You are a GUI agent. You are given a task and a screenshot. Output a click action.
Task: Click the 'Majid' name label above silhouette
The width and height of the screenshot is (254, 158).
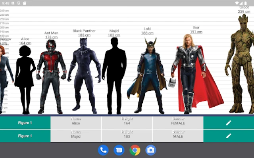(114, 31)
